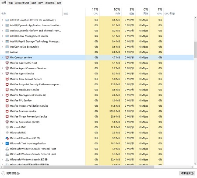The width and height of the screenshot is (197, 178).
Task: Expand Microsoft Windows Search 索引器 row
Action: [2, 160]
